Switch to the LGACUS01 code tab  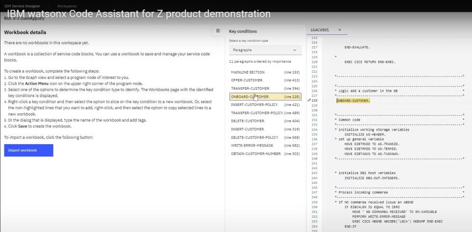point(320,30)
